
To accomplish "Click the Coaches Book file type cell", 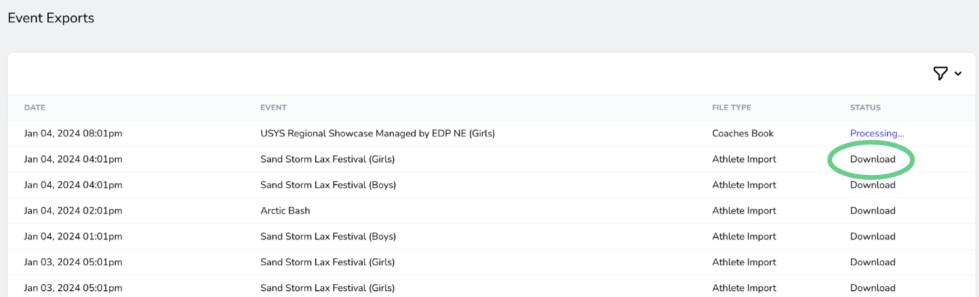I will (742, 134).
